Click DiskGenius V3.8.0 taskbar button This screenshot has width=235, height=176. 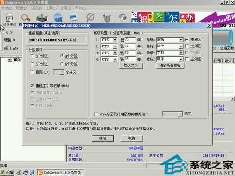[60, 173]
